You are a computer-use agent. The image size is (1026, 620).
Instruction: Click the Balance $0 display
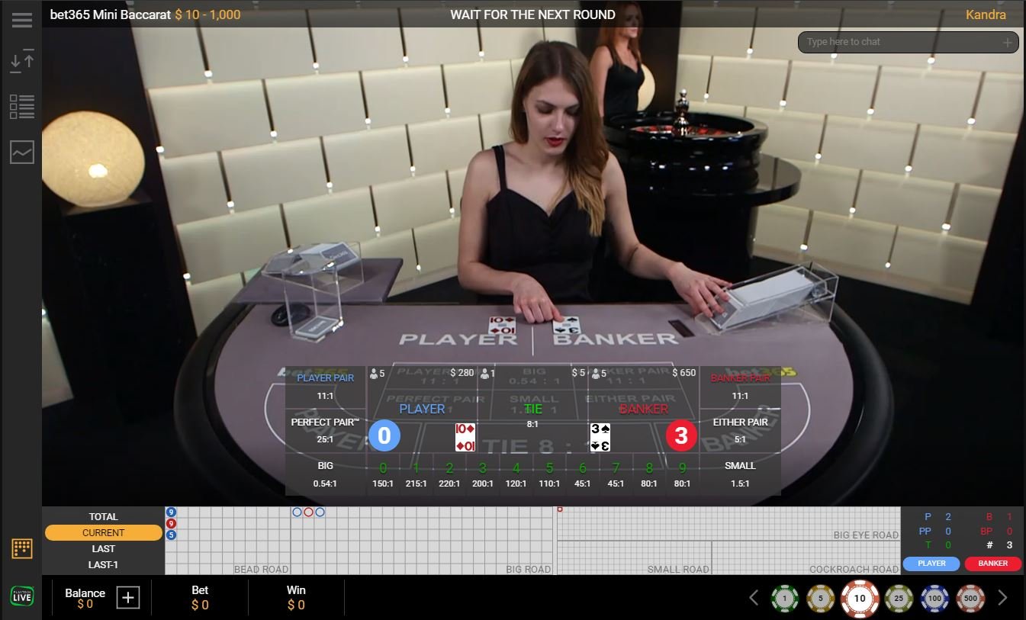(x=85, y=599)
